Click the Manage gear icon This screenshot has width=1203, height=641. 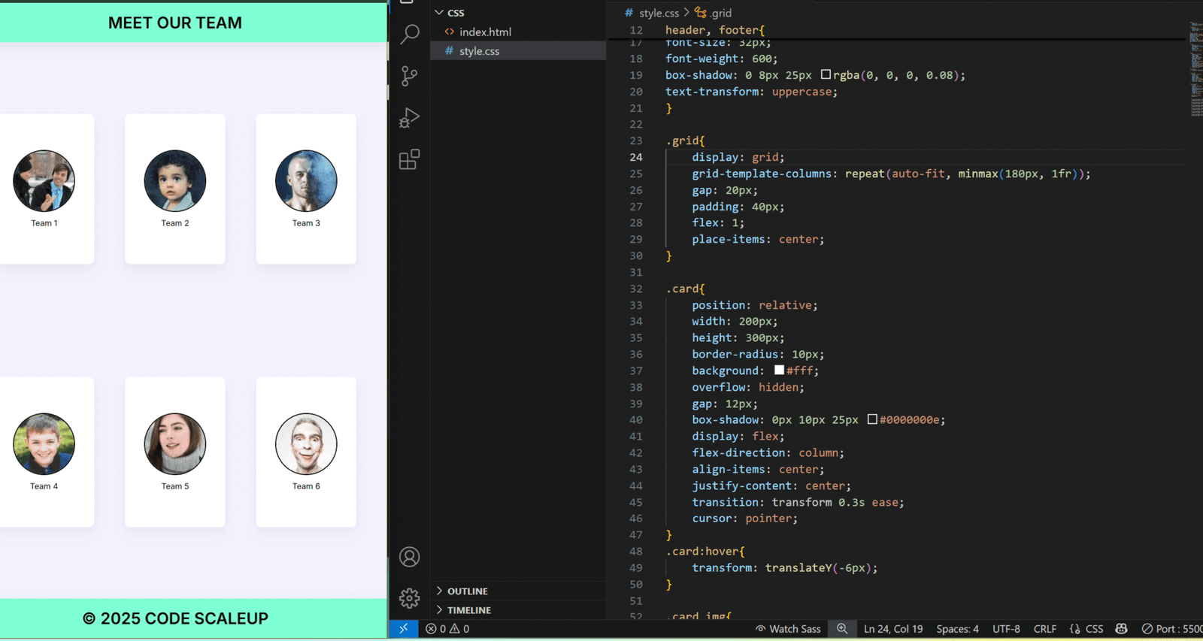(x=409, y=598)
